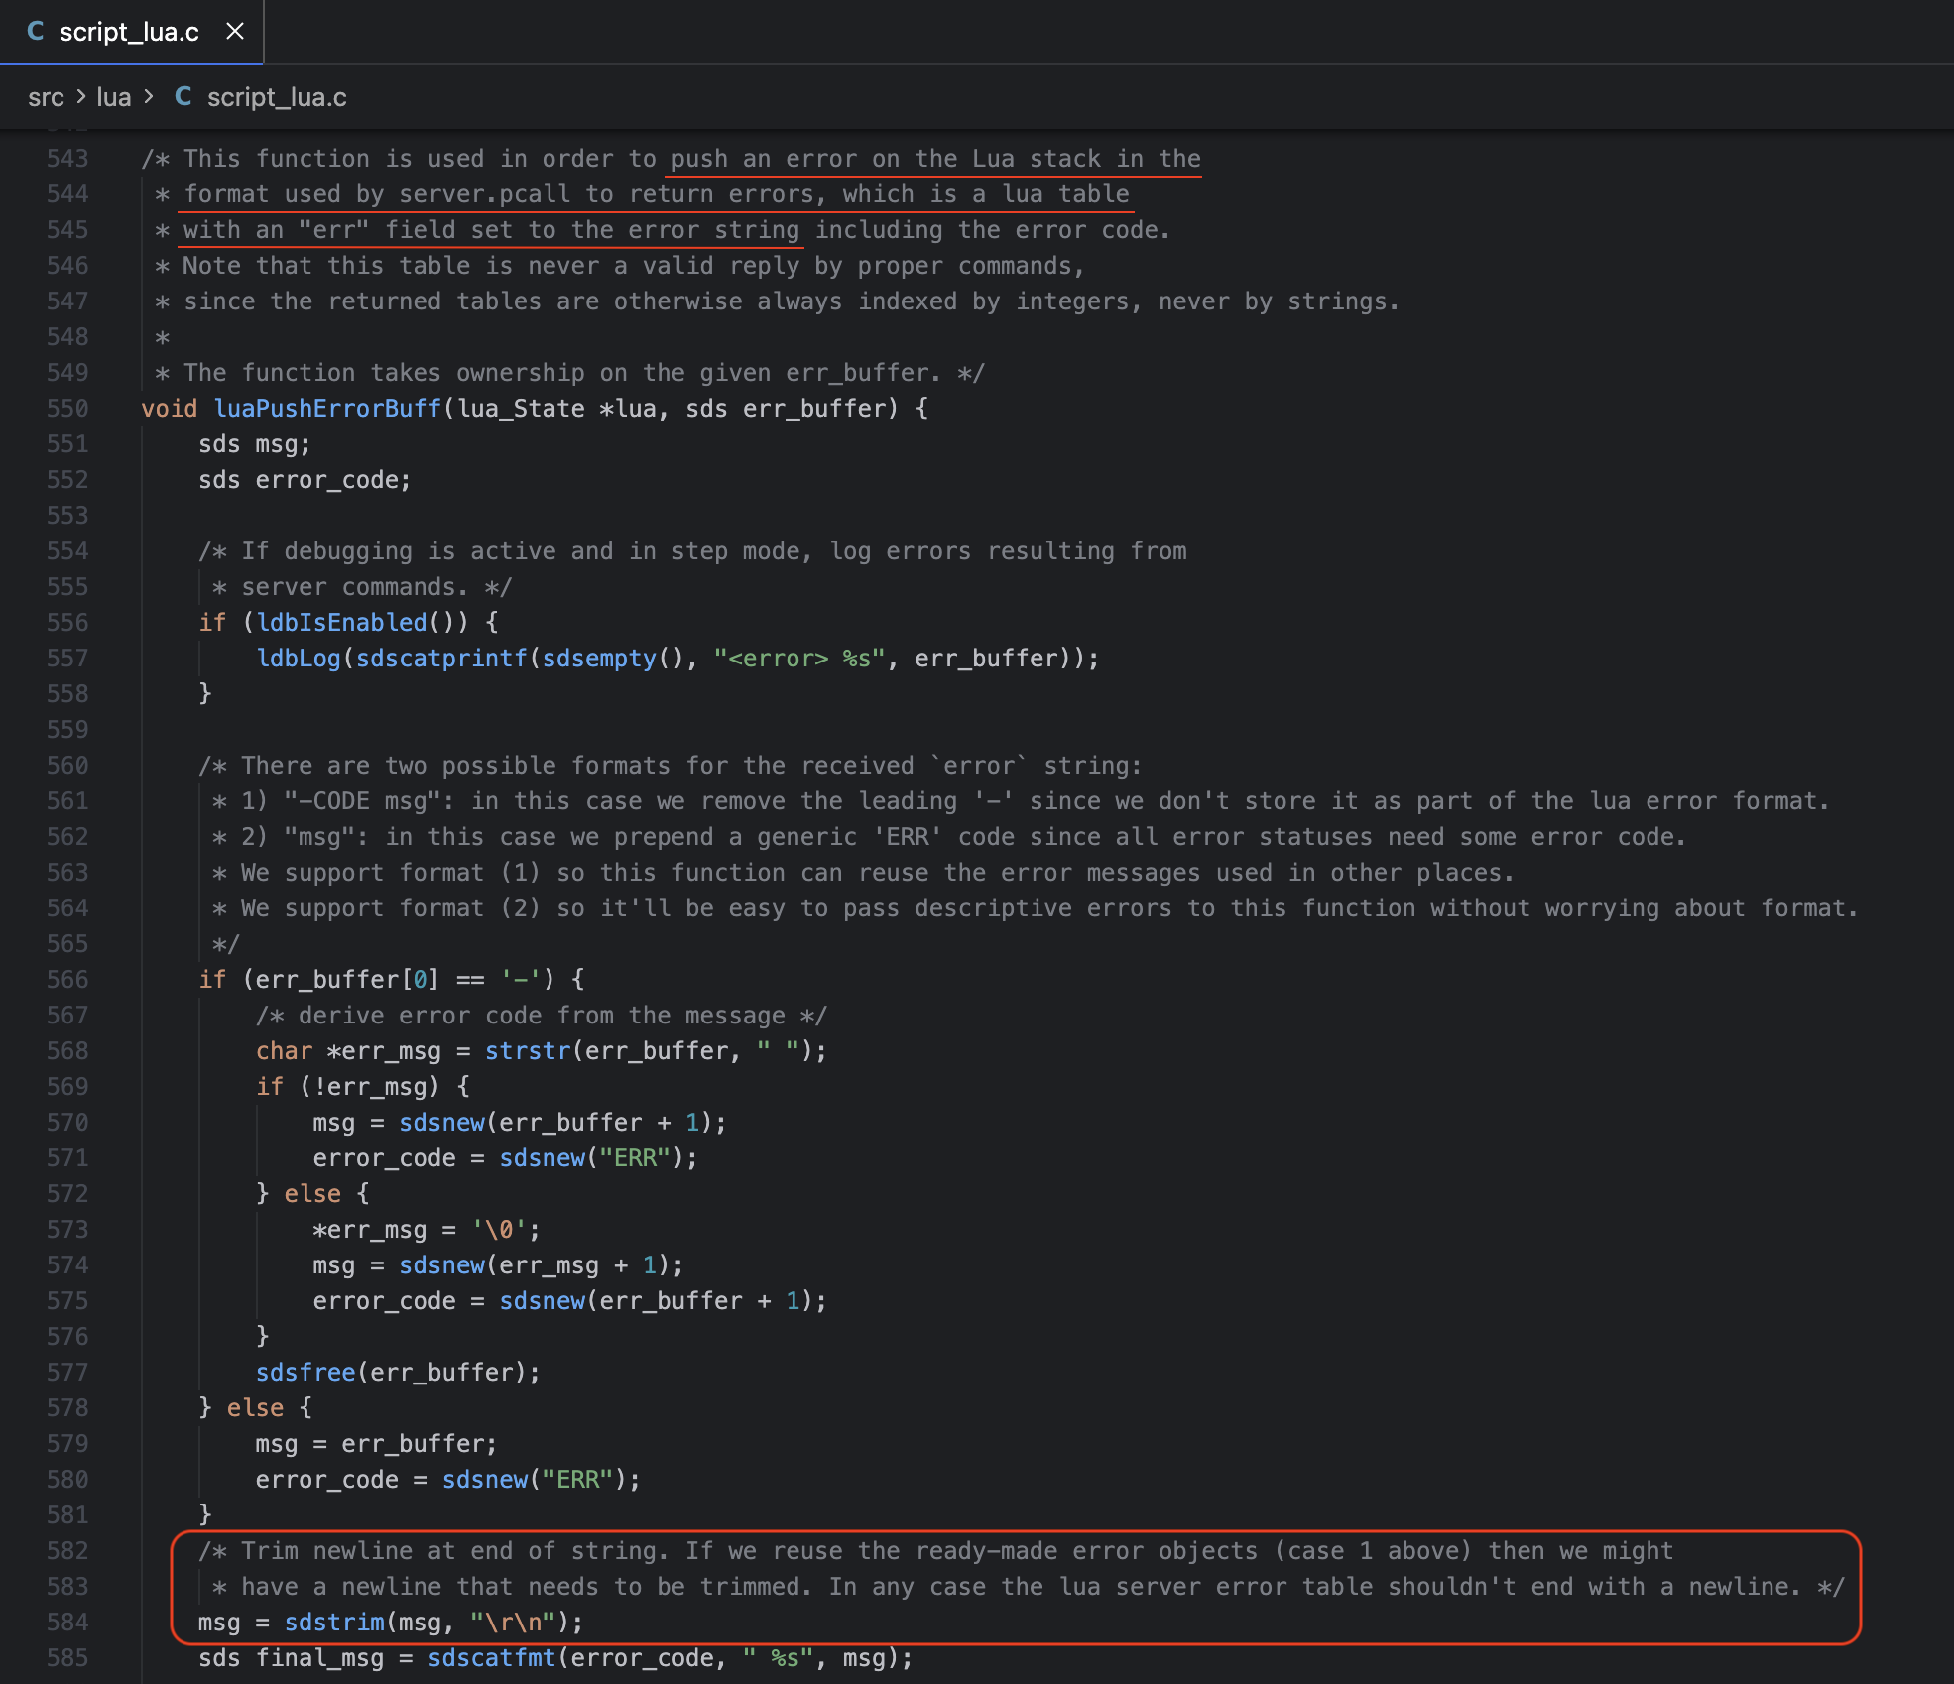Select the script_lua.c tab label
The image size is (1954, 1684).
pyautogui.click(x=129, y=32)
